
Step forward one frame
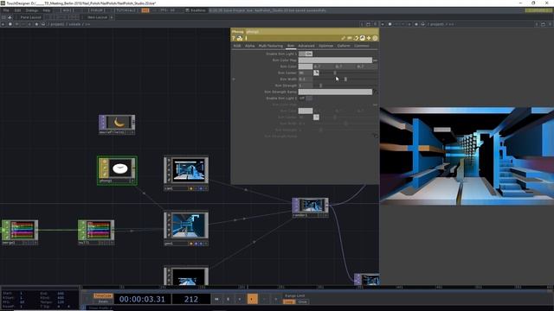275,300
